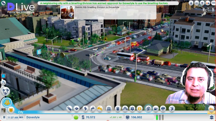Screen dimensions: 216x121
Task: Open the data layers stack icon
Action: (212, 117)
